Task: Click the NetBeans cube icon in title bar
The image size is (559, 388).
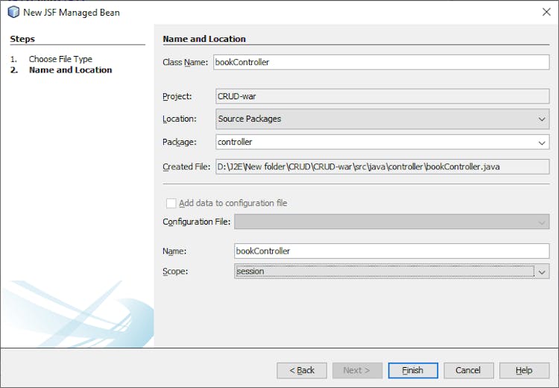Action: (13, 12)
